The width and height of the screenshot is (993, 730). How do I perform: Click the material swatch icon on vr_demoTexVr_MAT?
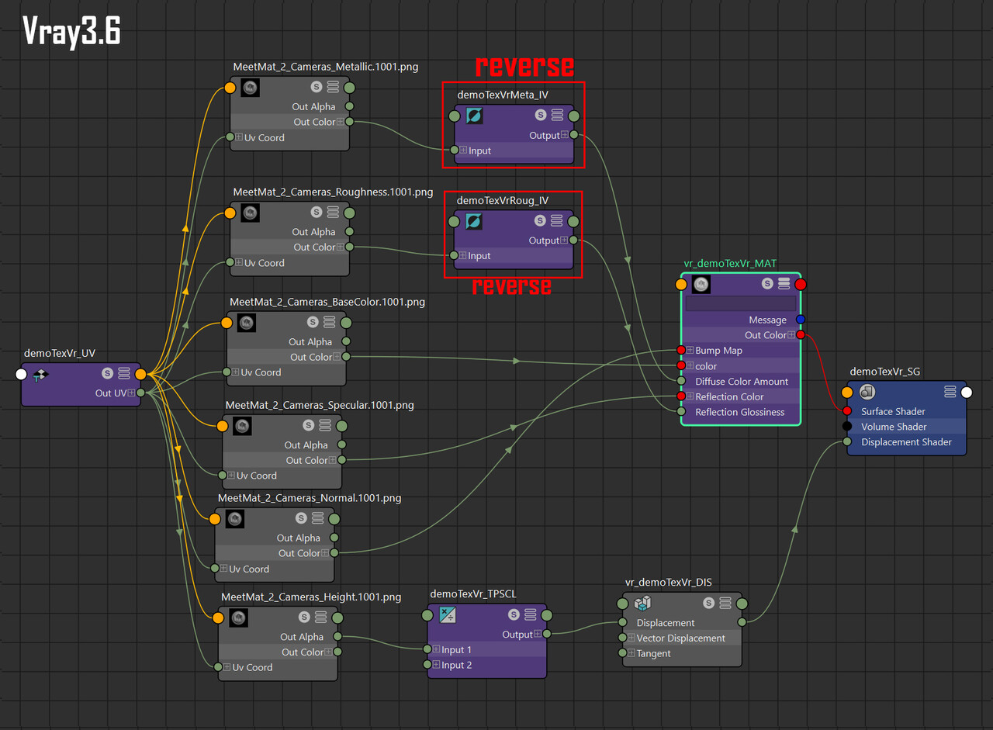coord(700,284)
